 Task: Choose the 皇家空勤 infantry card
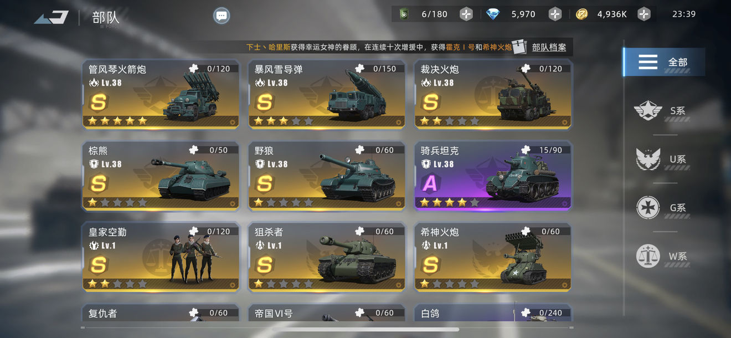click(x=161, y=257)
